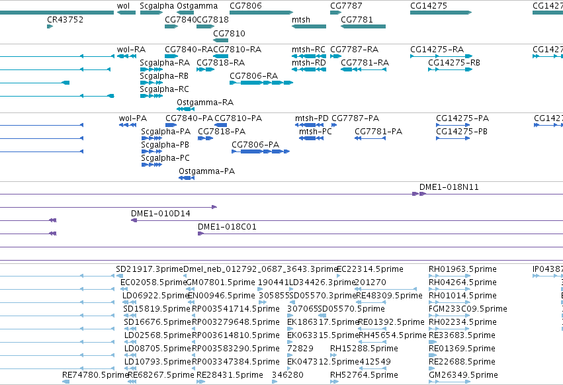563x385 pixels.
Task: Click the 201270 EST feature
Action: tap(386, 289)
